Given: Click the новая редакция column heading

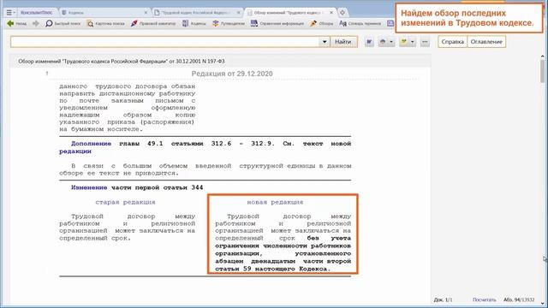Looking at the screenshot, I should coord(275,202).
